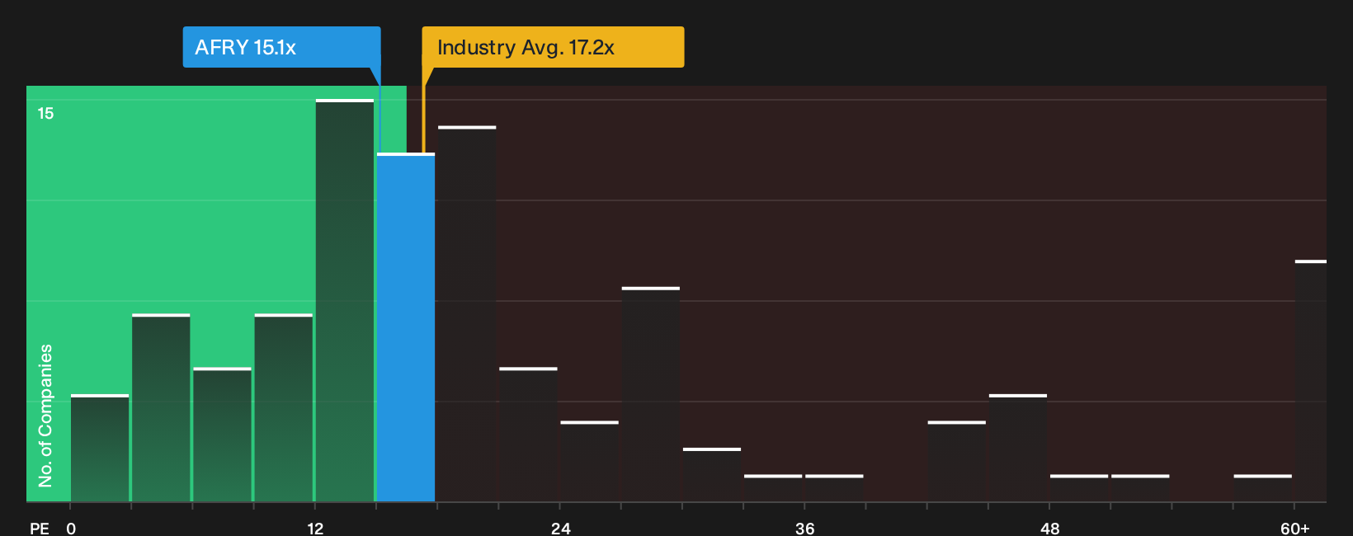Select the blue highlighted AFRY histogram bar
The width and height of the screenshot is (1353, 536).
[406, 327]
